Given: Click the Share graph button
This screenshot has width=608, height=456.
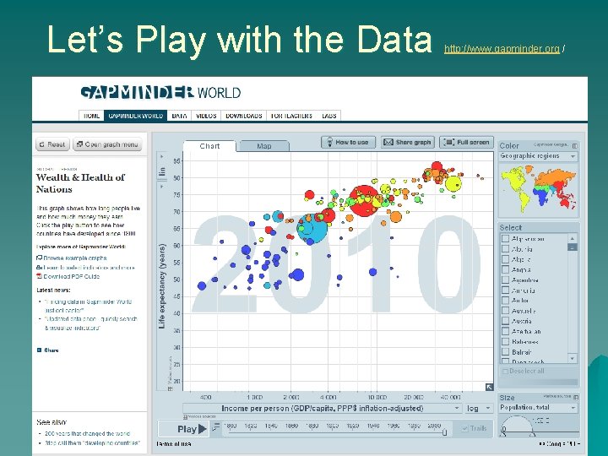Looking at the screenshot, I should coord(408,143).
